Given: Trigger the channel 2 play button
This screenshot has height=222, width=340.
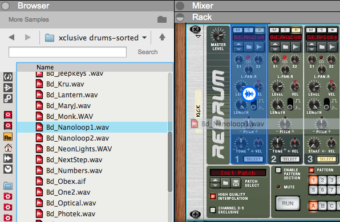Looking at the screenshot, I should point(296,30).
